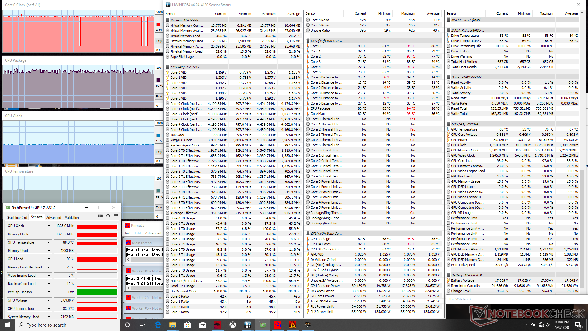This screenshot has width=588, height=331.
Task: Open the GPU-Z hamburger menu
Action: (116, 216)
